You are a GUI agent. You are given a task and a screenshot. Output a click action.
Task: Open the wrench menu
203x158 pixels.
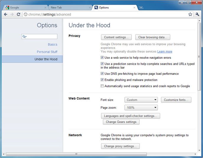pyautogui.click(x=197, y=14)
